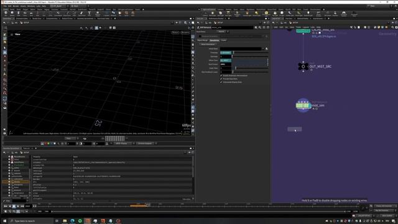
Task: Open the Main radial menu dropdown
Action: (79, 6)
